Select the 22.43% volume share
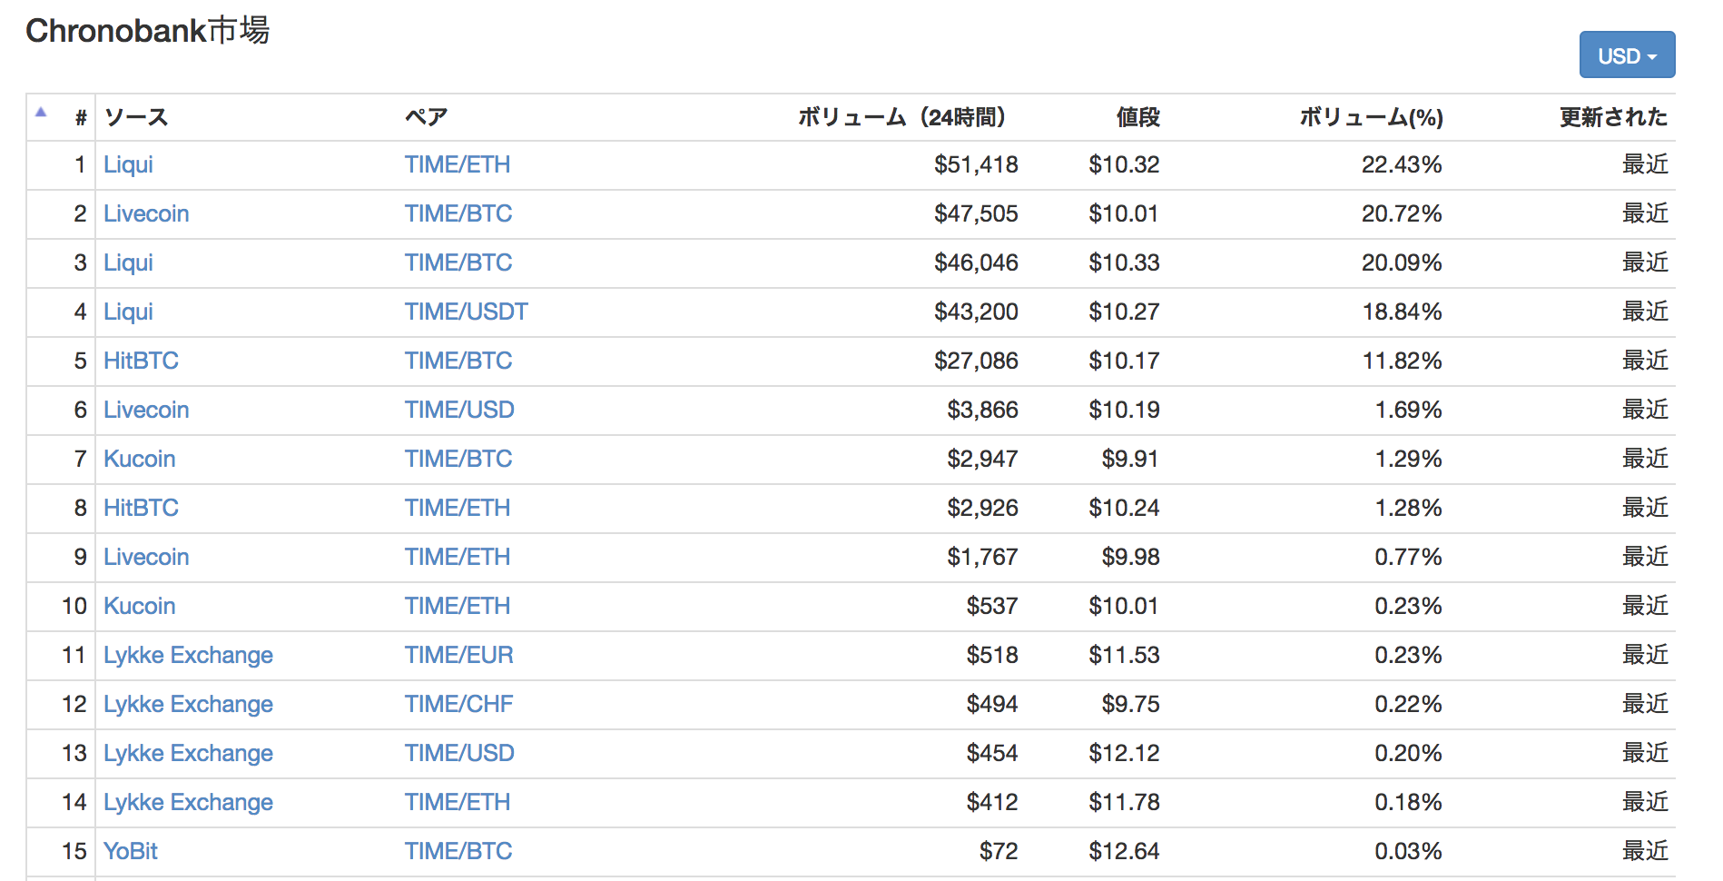This screenshot has height=881, width=1723. [1402, 164]
